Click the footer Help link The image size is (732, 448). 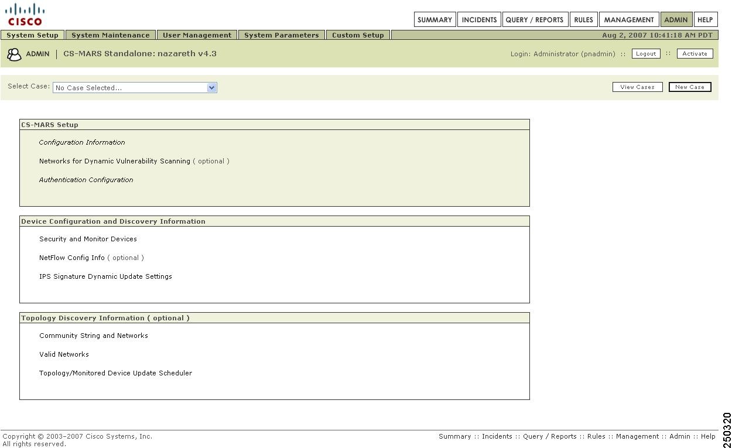[x=708, y=436]
